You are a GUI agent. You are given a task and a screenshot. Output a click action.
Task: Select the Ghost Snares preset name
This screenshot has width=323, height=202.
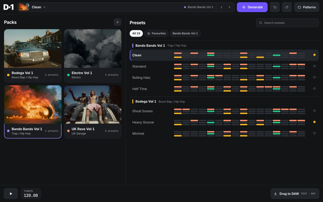[x=143, y=111]
